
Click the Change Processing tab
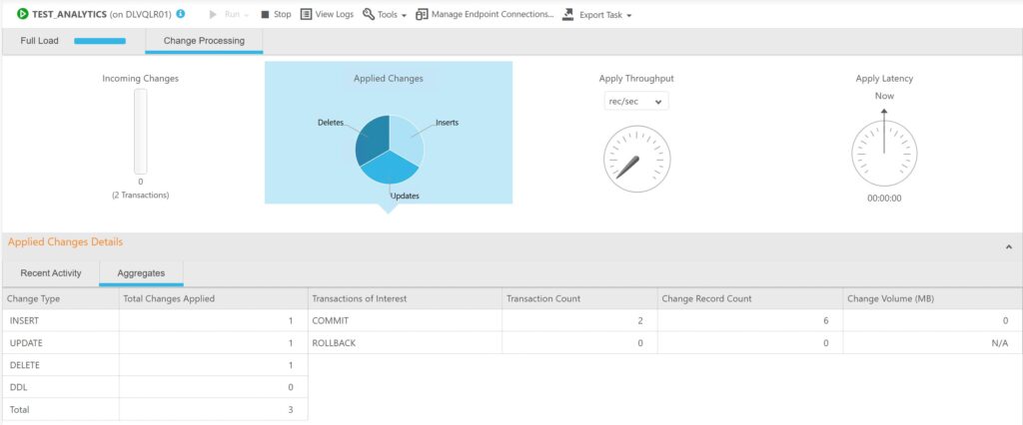point(204,41)
